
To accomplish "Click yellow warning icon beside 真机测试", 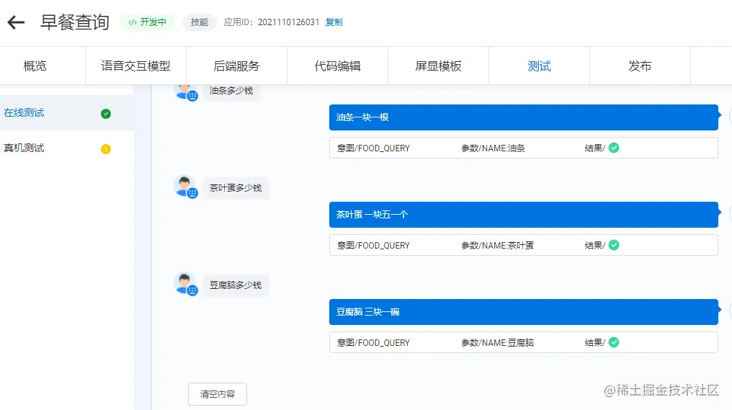I will pos(106,149).
